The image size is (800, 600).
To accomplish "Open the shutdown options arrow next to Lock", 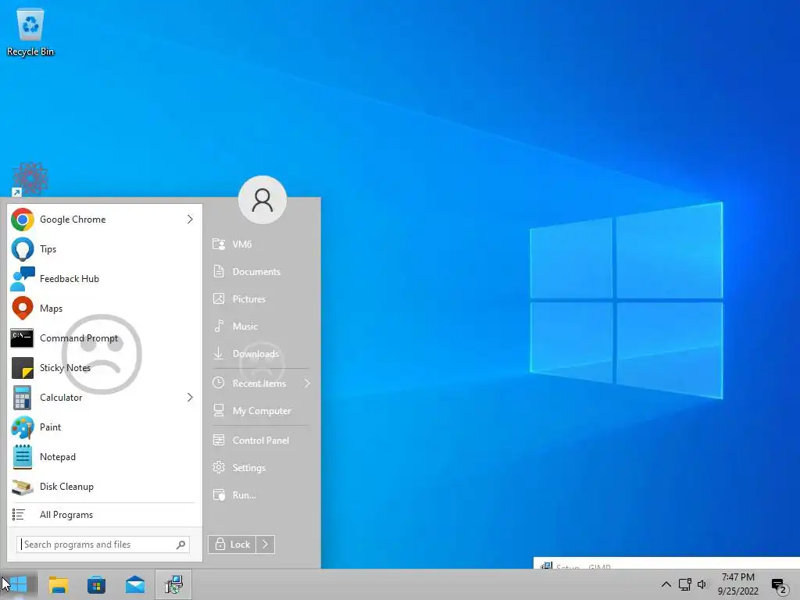I will 266,545.
